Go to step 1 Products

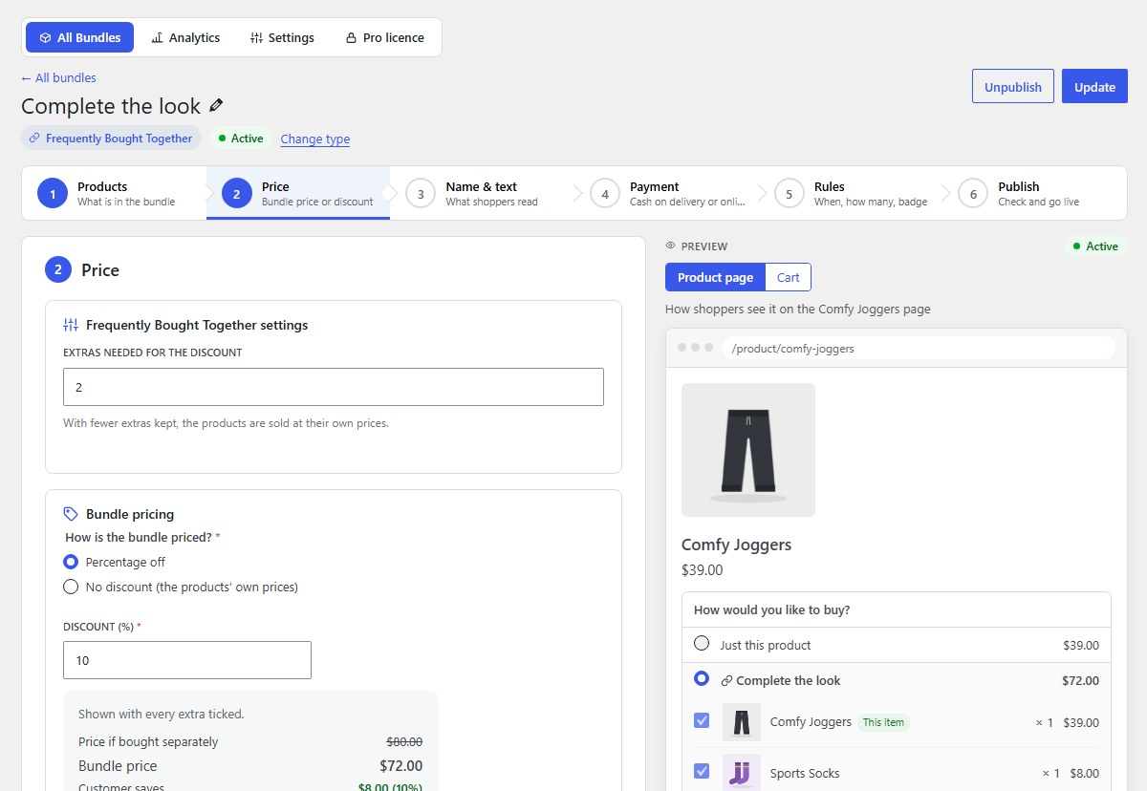(x=114, y=193)
